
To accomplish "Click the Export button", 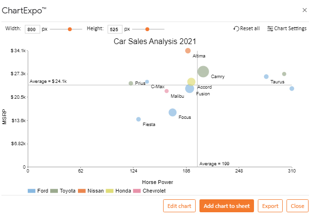I will pos(270,206).
